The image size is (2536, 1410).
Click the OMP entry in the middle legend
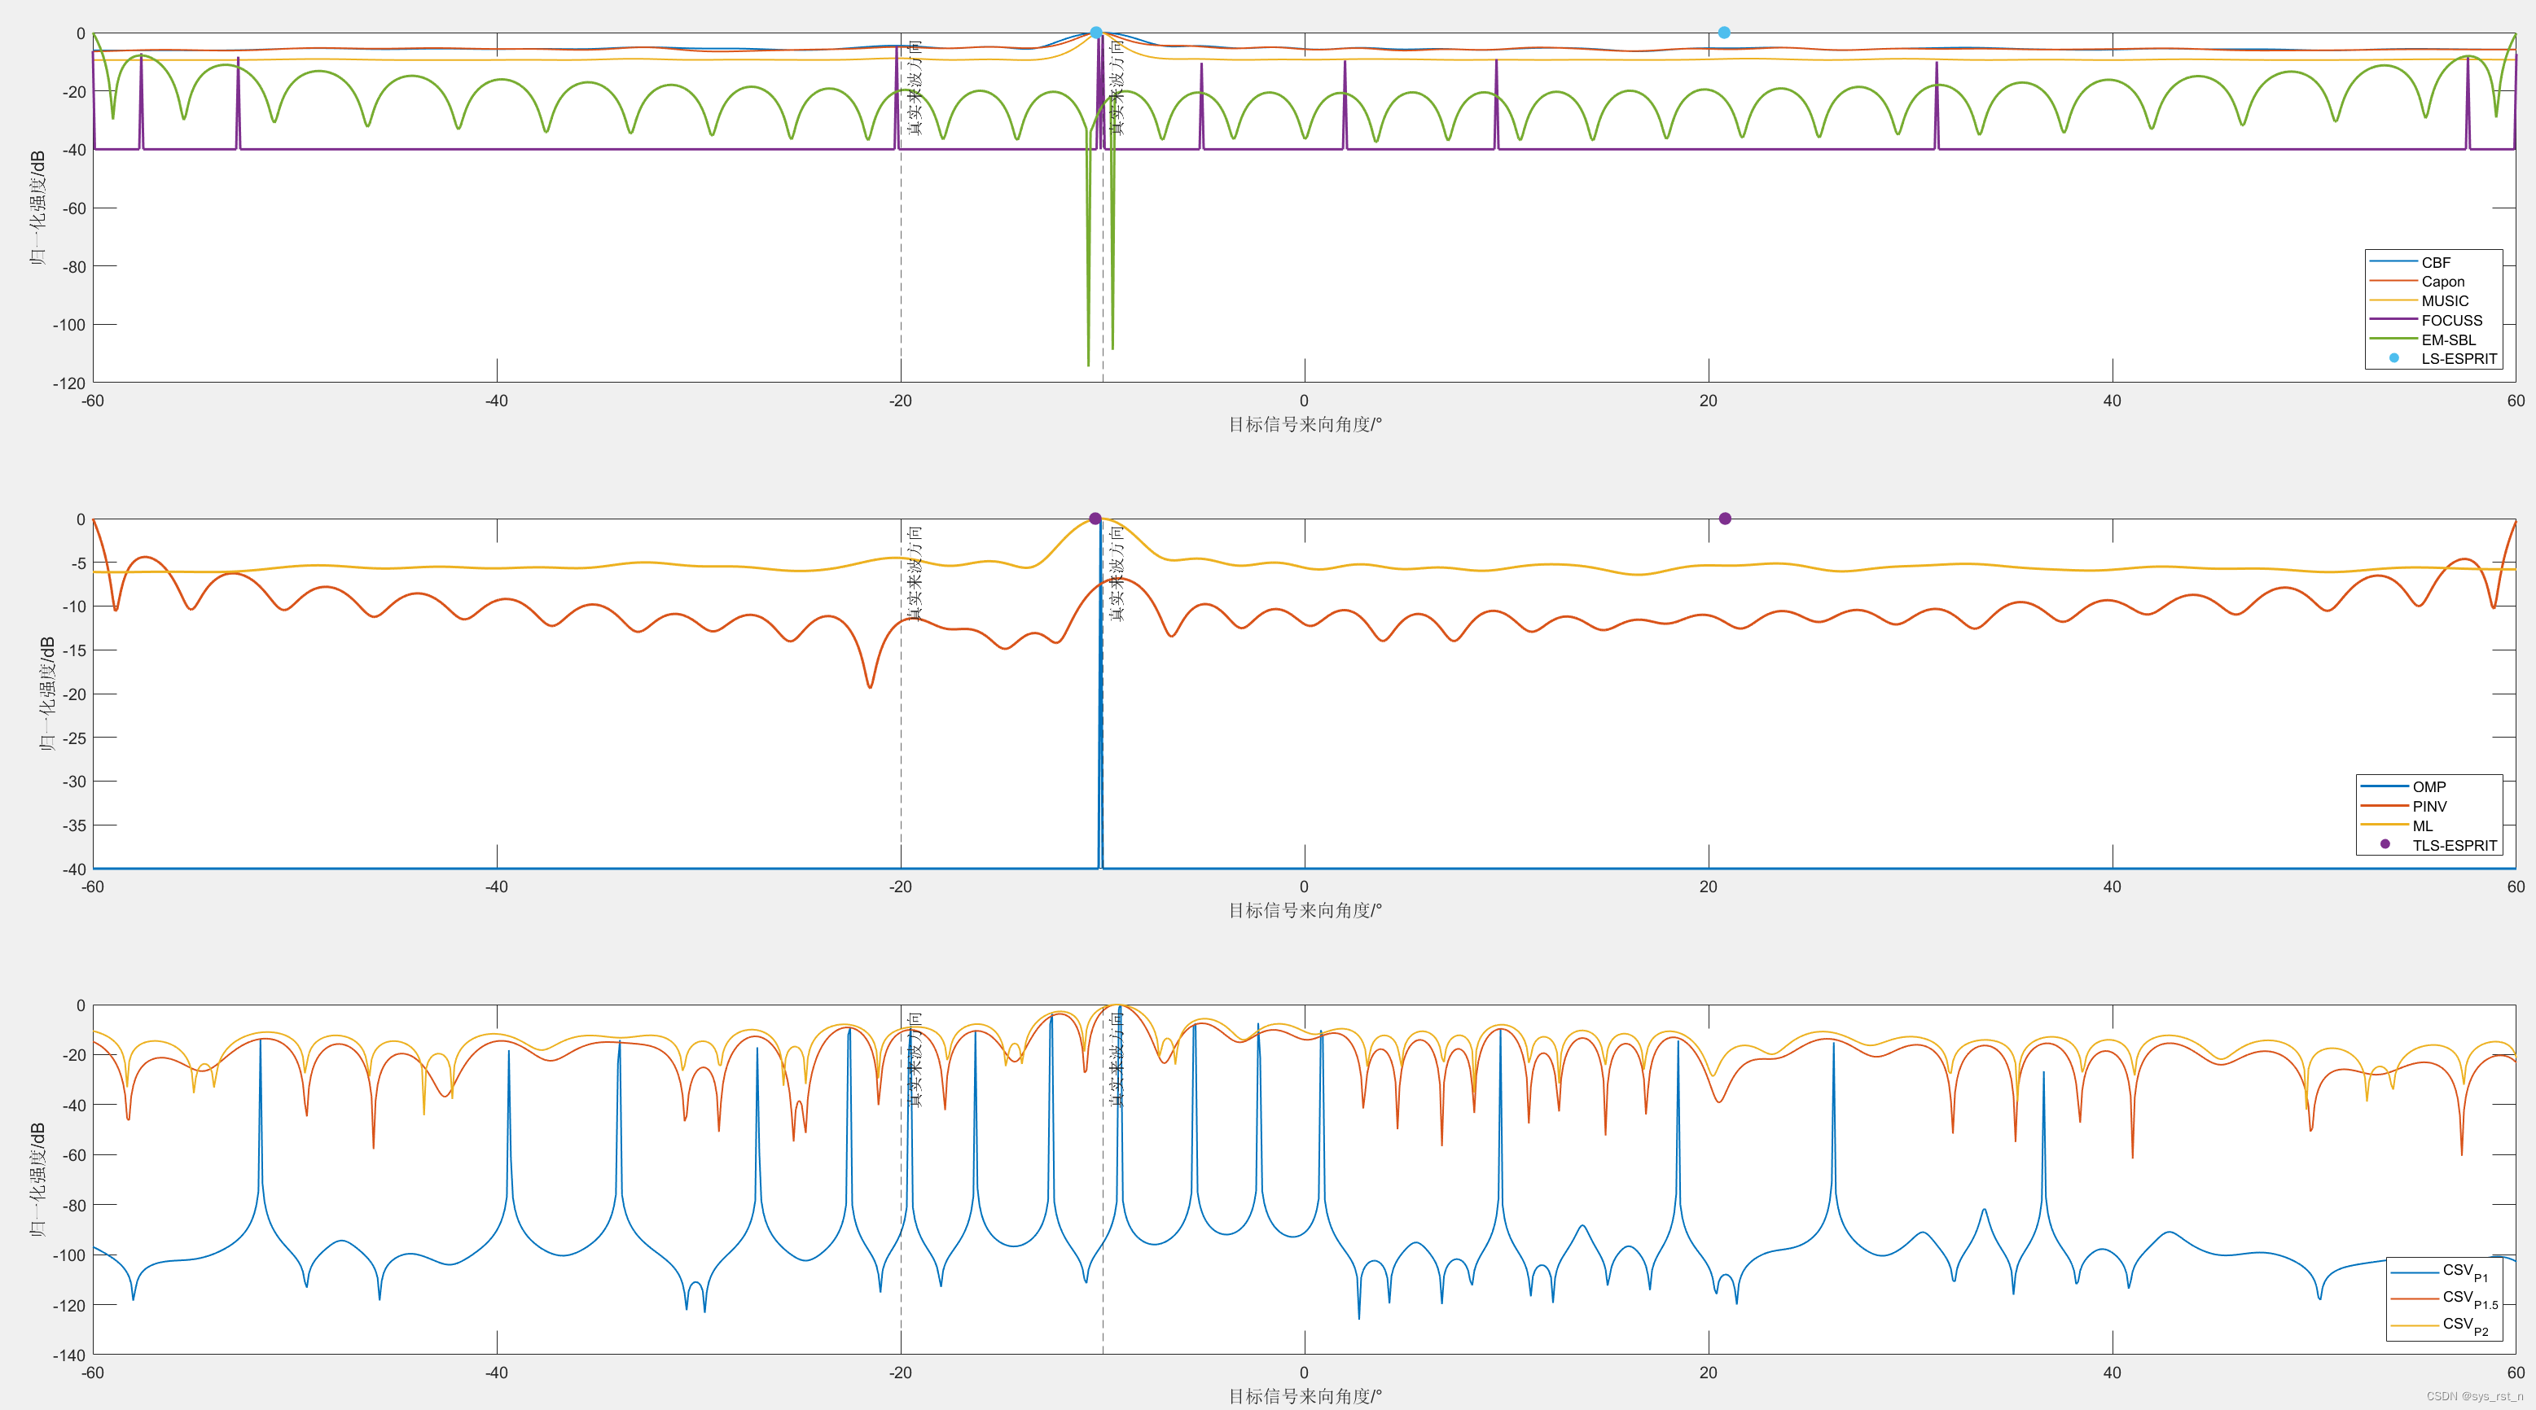pos(2429,787)
